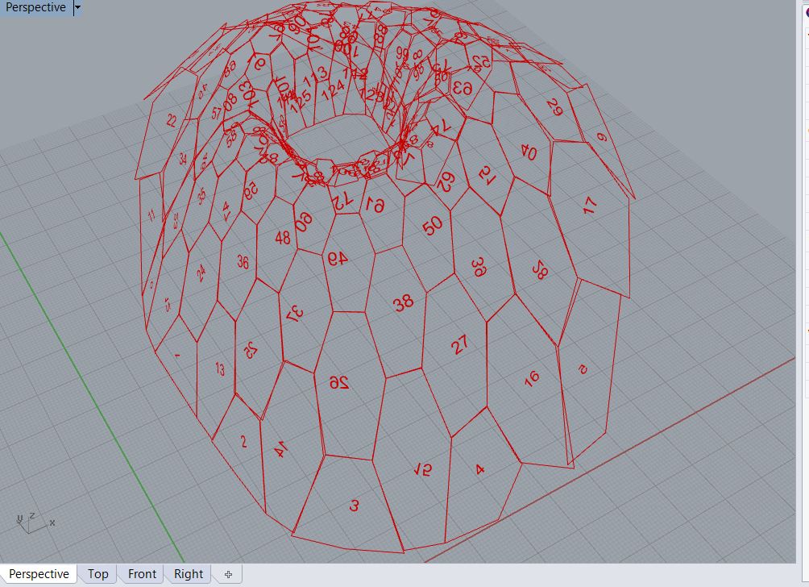Select the Perspective tab at bottom

pyautogui.click(x=39, y=574)
